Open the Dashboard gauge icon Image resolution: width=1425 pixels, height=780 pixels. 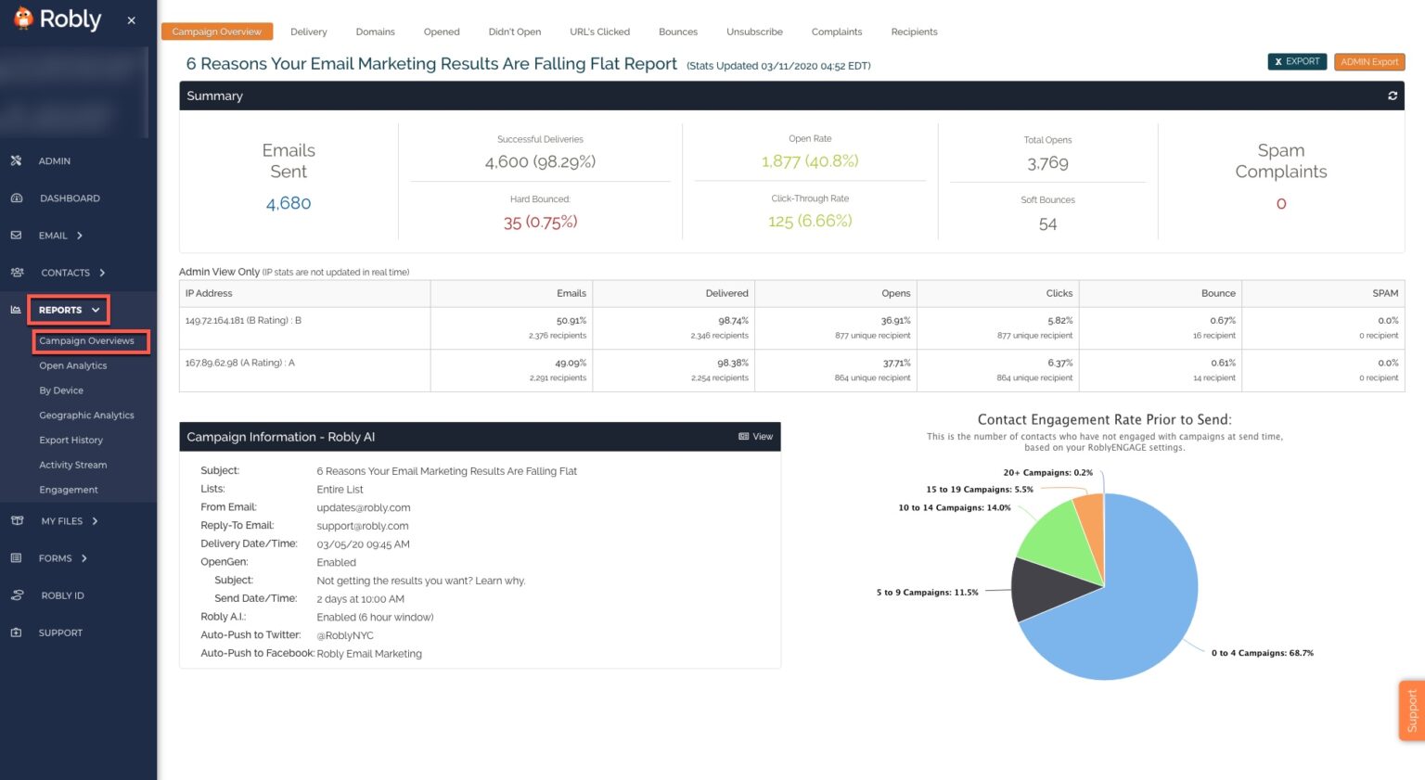click(16, 198)
